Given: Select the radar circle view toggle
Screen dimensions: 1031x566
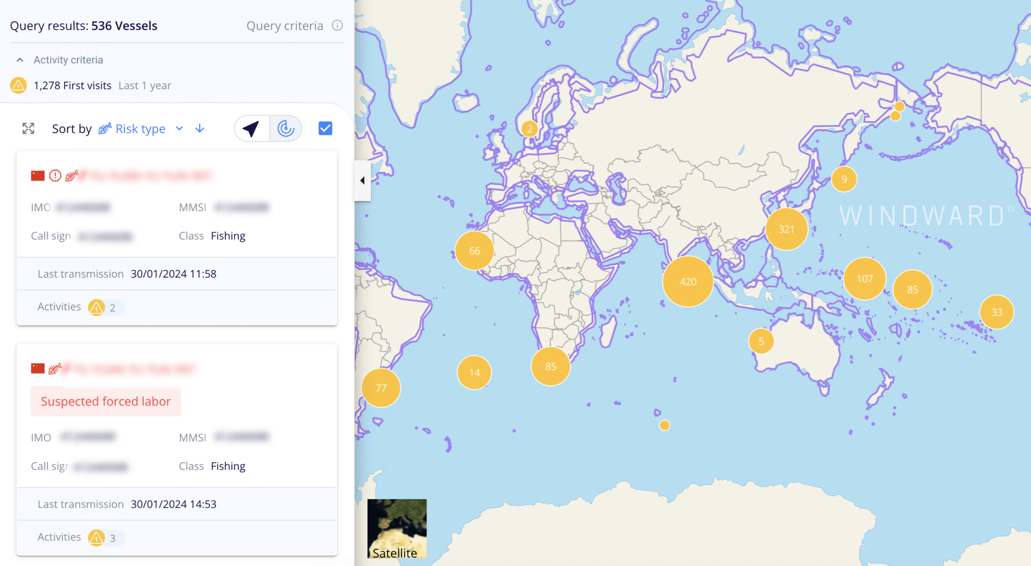Looking at the screenshot, I should tap(285, 128).
